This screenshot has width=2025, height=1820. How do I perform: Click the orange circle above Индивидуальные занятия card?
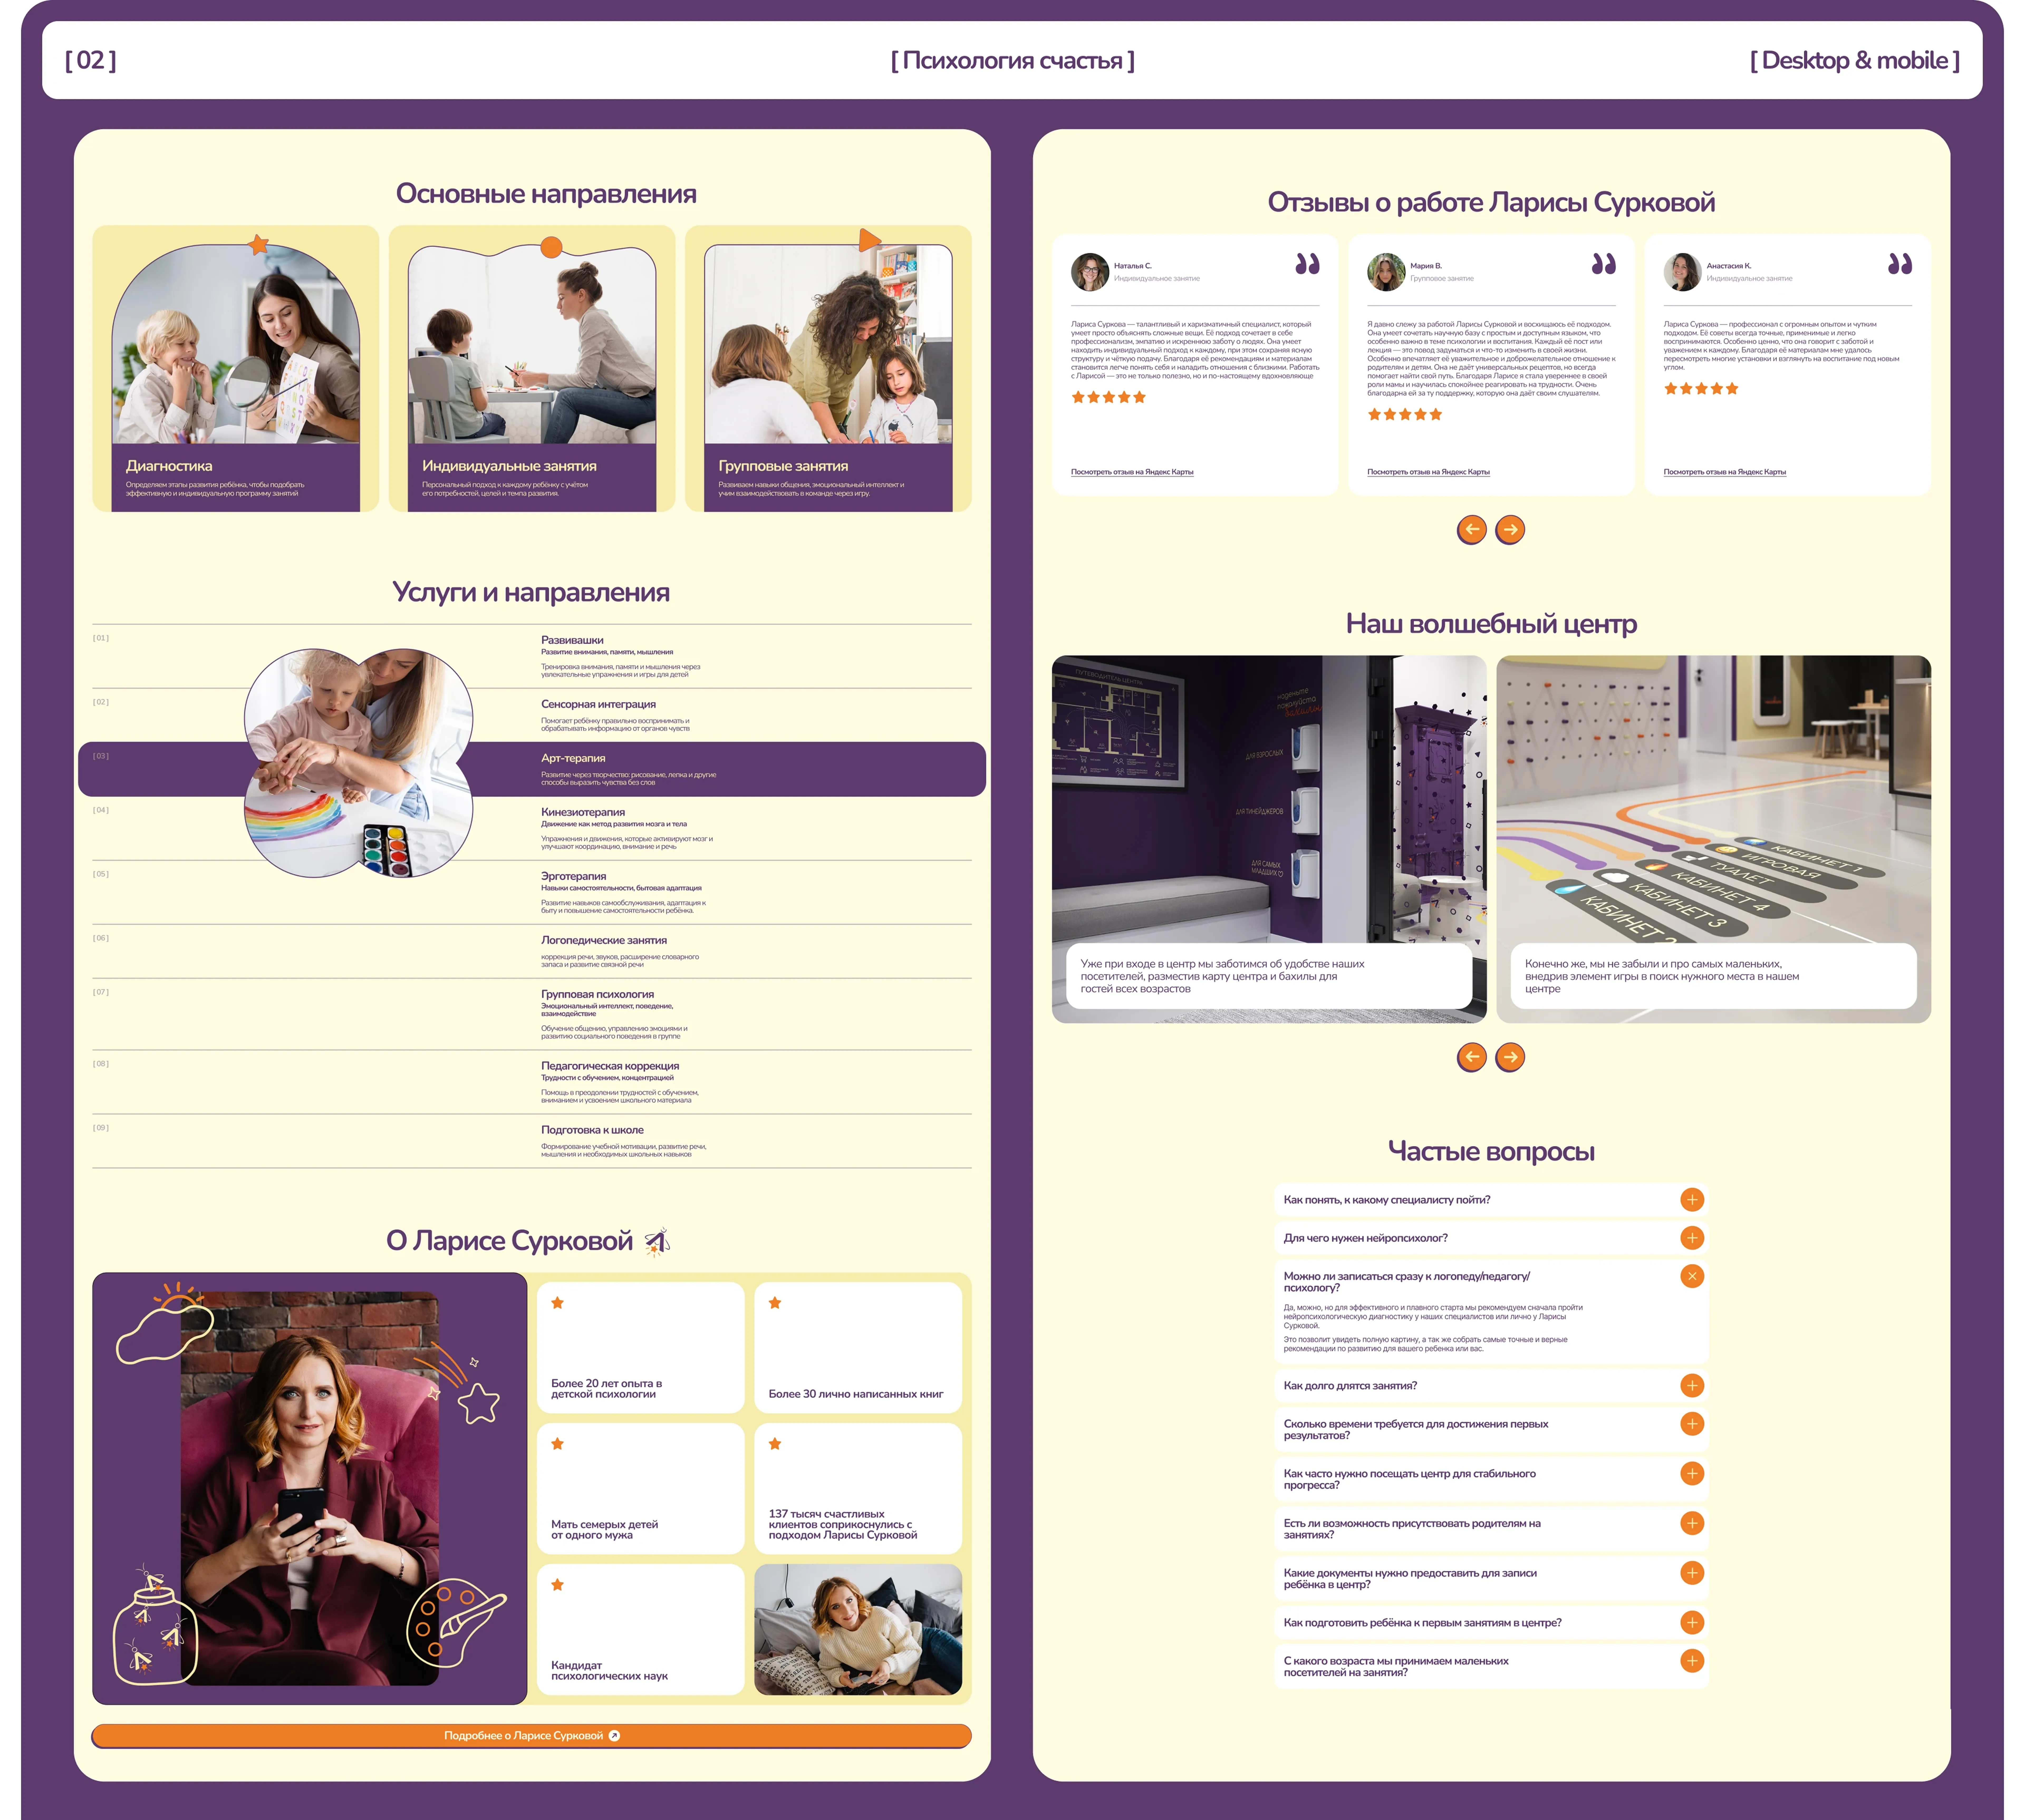click(x=551, y=247)
